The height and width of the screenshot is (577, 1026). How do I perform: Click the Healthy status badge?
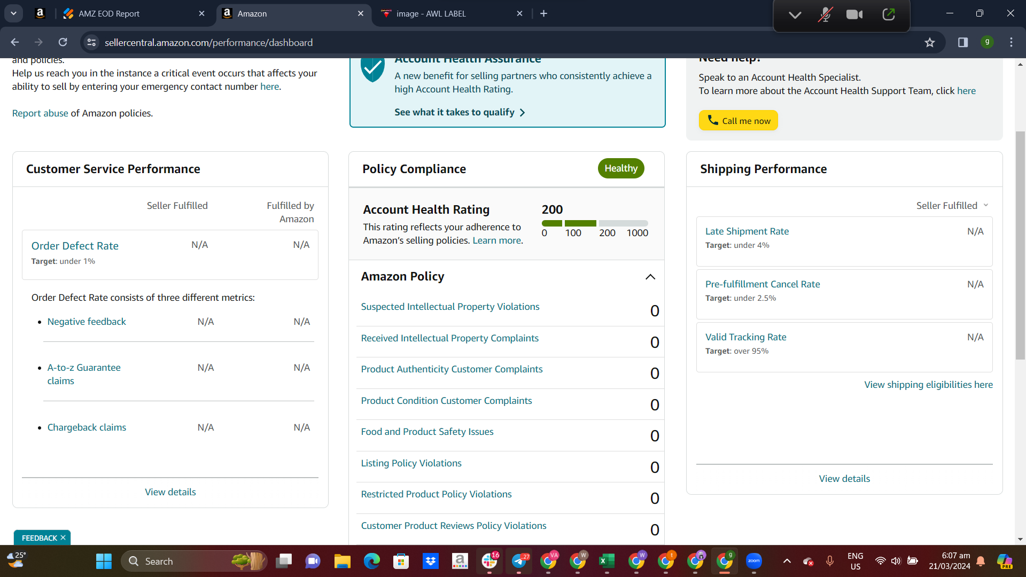click(x=621, y=168)
